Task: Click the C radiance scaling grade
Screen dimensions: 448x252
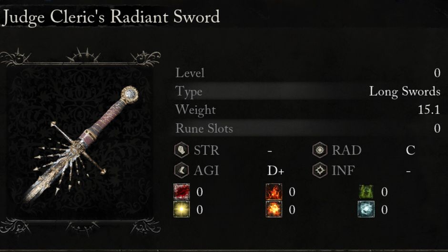Action: [x=410, y=151]
